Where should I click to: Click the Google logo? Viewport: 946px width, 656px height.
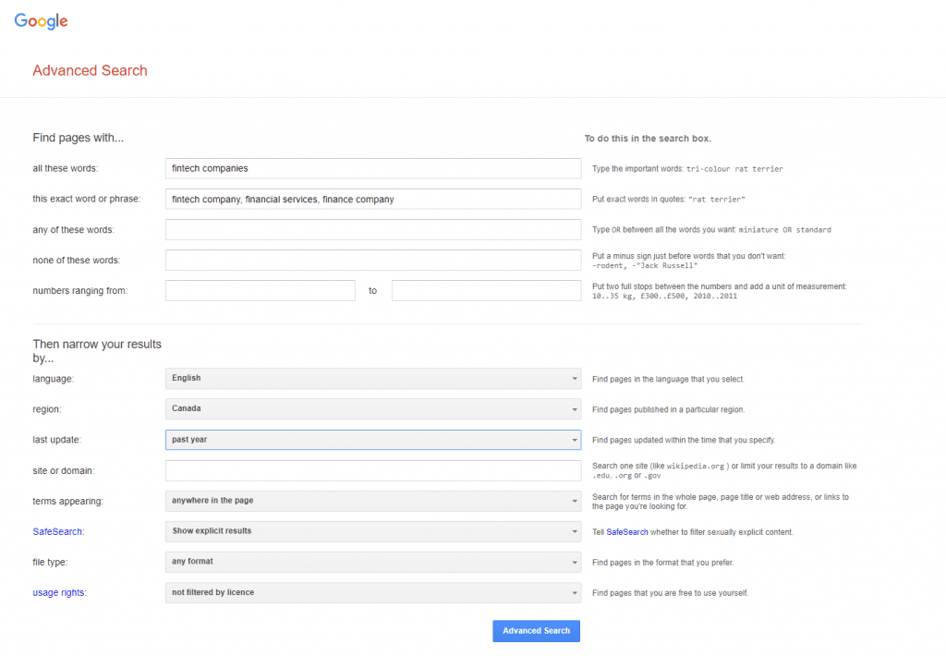(x=40, y=20)
